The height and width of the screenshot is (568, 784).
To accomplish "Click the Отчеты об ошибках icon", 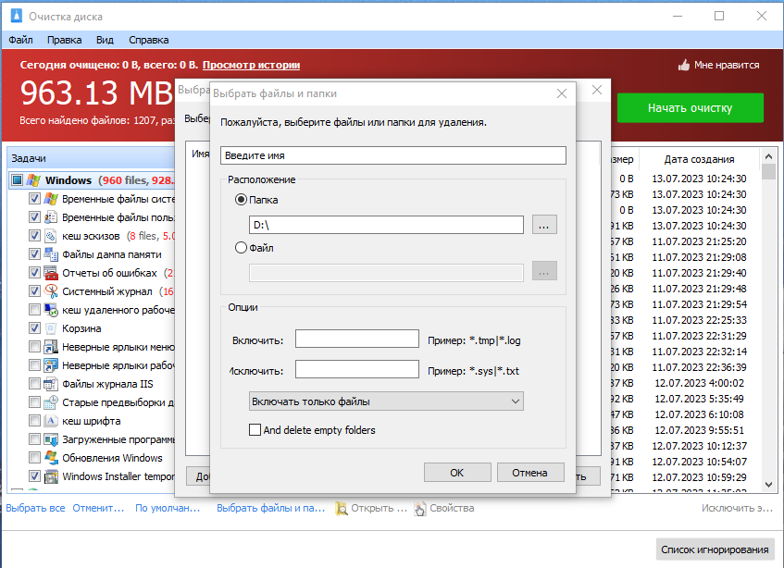I will coord(51,273).
